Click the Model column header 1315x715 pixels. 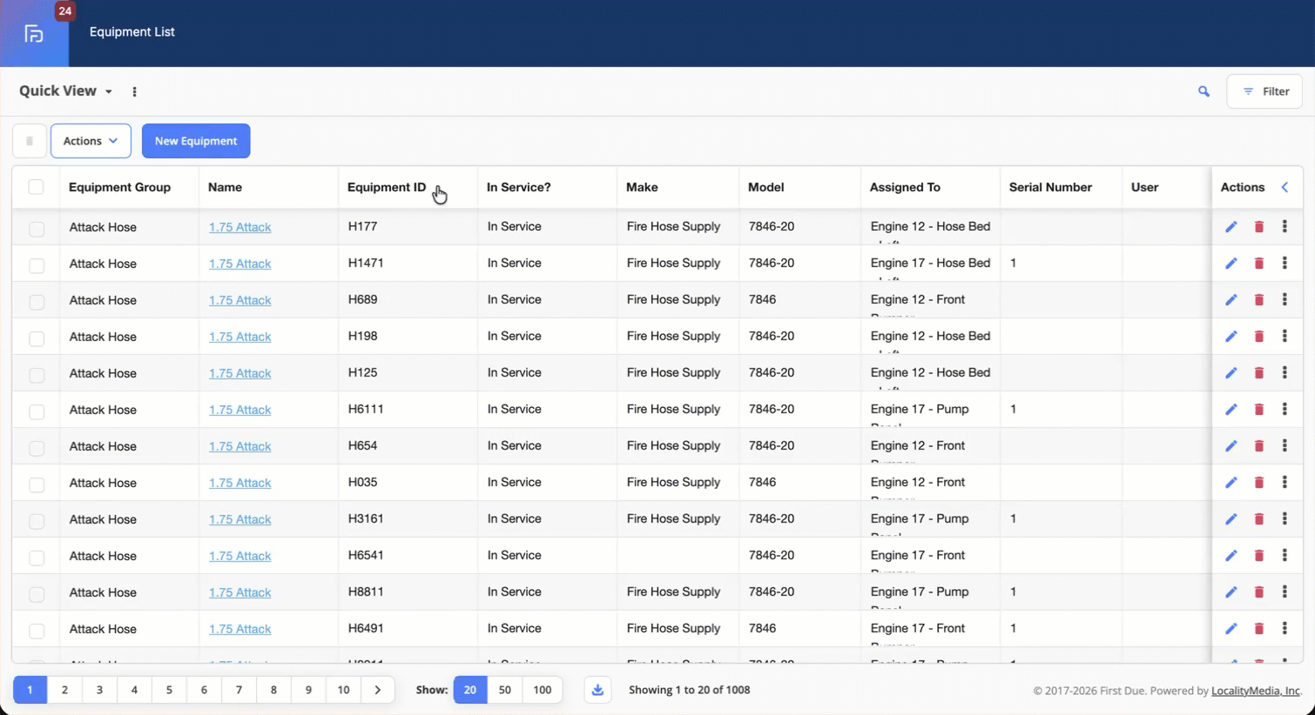point(765,187)
